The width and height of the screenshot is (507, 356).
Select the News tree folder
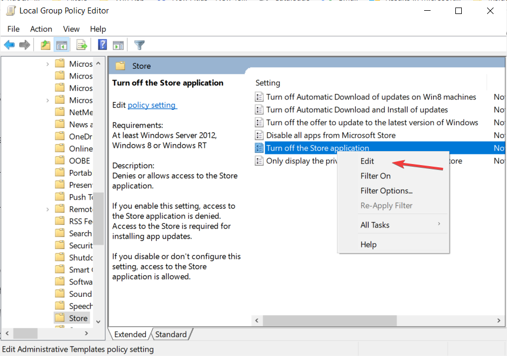[81, 125]
